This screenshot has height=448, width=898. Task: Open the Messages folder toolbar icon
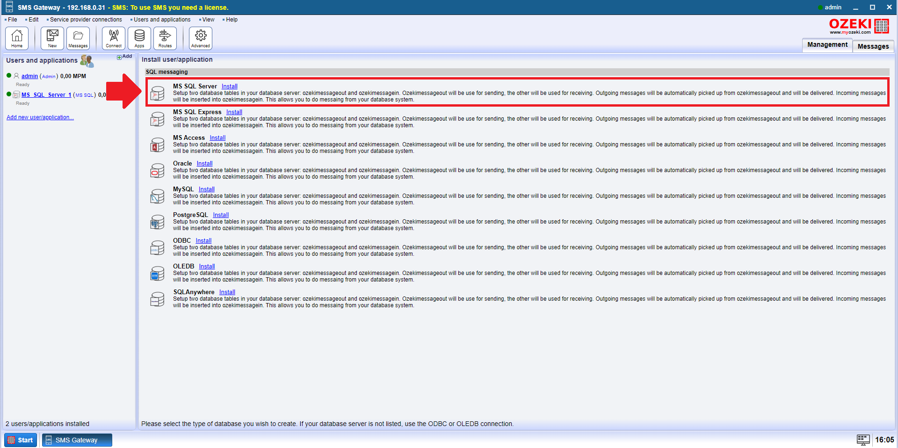point(78,38)
